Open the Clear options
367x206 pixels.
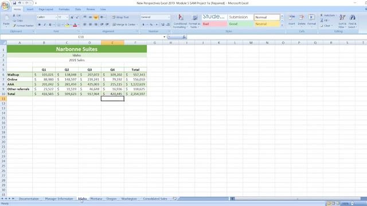click(x=326, y=26)
